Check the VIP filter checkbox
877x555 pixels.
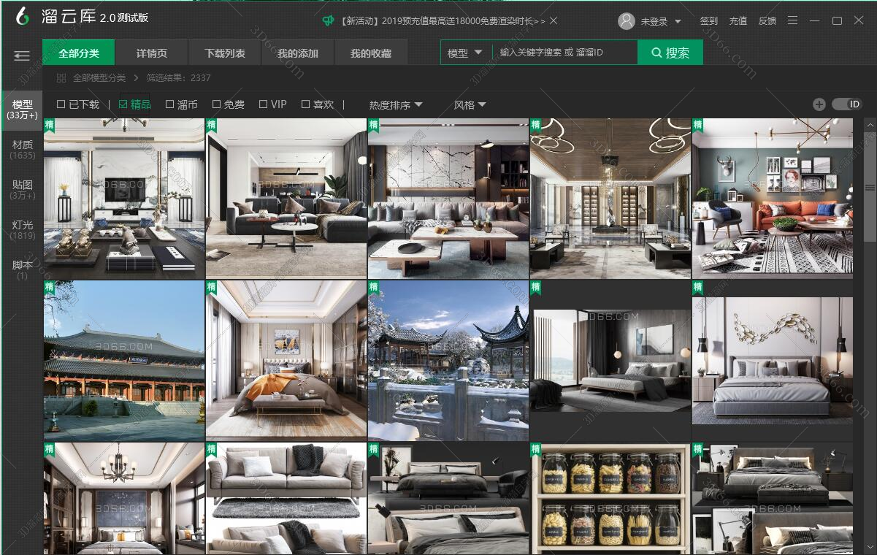click(263, 104)
